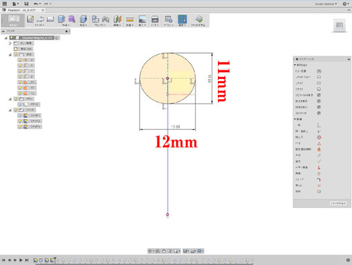
Task: Click the Inspect ruler icon in the toolbar
Action: tap(130, 19)
